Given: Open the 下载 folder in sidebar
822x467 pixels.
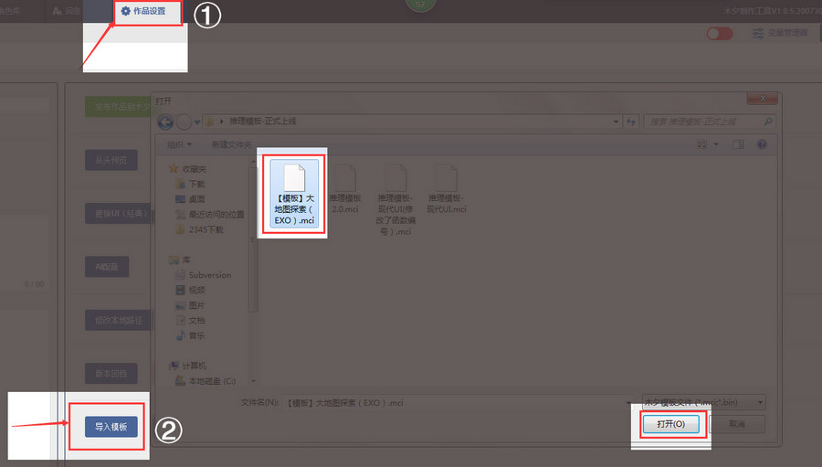Looking at the screenshot, I should [196, 184].
